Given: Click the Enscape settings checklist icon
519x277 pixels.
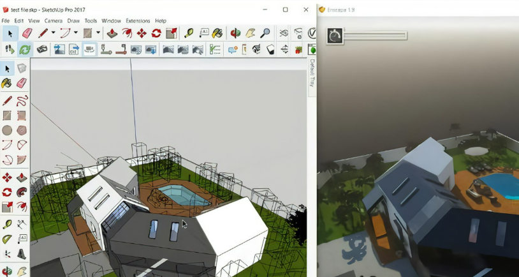Looking at the screenshot, I should pos(215,50).
